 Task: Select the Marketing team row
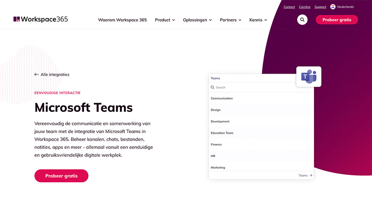click(x=261, y=167)
